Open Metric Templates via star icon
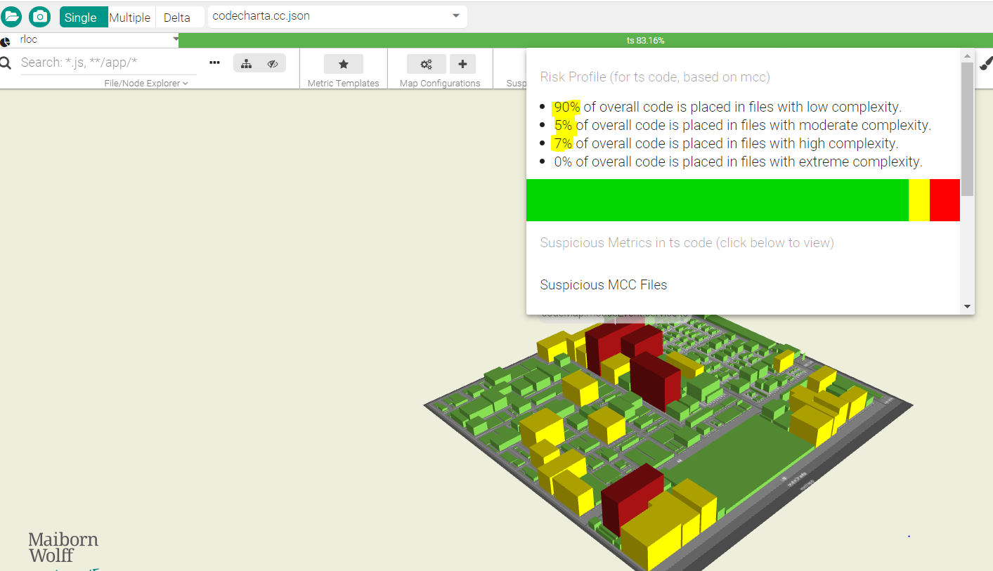Viewport: 993px width, 571px height. [343, 64]
